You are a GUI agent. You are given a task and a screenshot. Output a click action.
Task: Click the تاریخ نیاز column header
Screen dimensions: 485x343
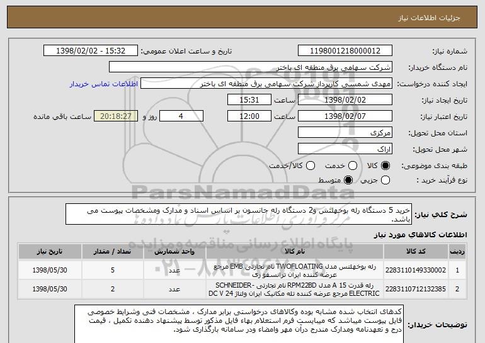click(x=50, y=252)
